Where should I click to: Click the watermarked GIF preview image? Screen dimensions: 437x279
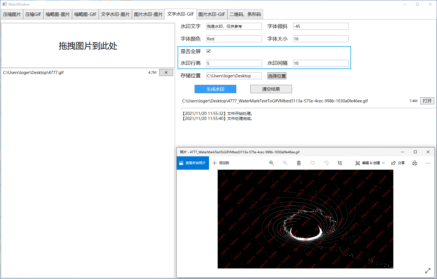coord(305,219)
